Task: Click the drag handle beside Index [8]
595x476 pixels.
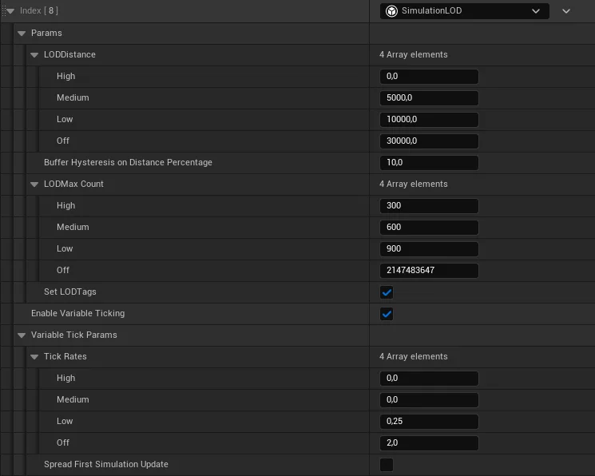Action: (x=2, y=11)
